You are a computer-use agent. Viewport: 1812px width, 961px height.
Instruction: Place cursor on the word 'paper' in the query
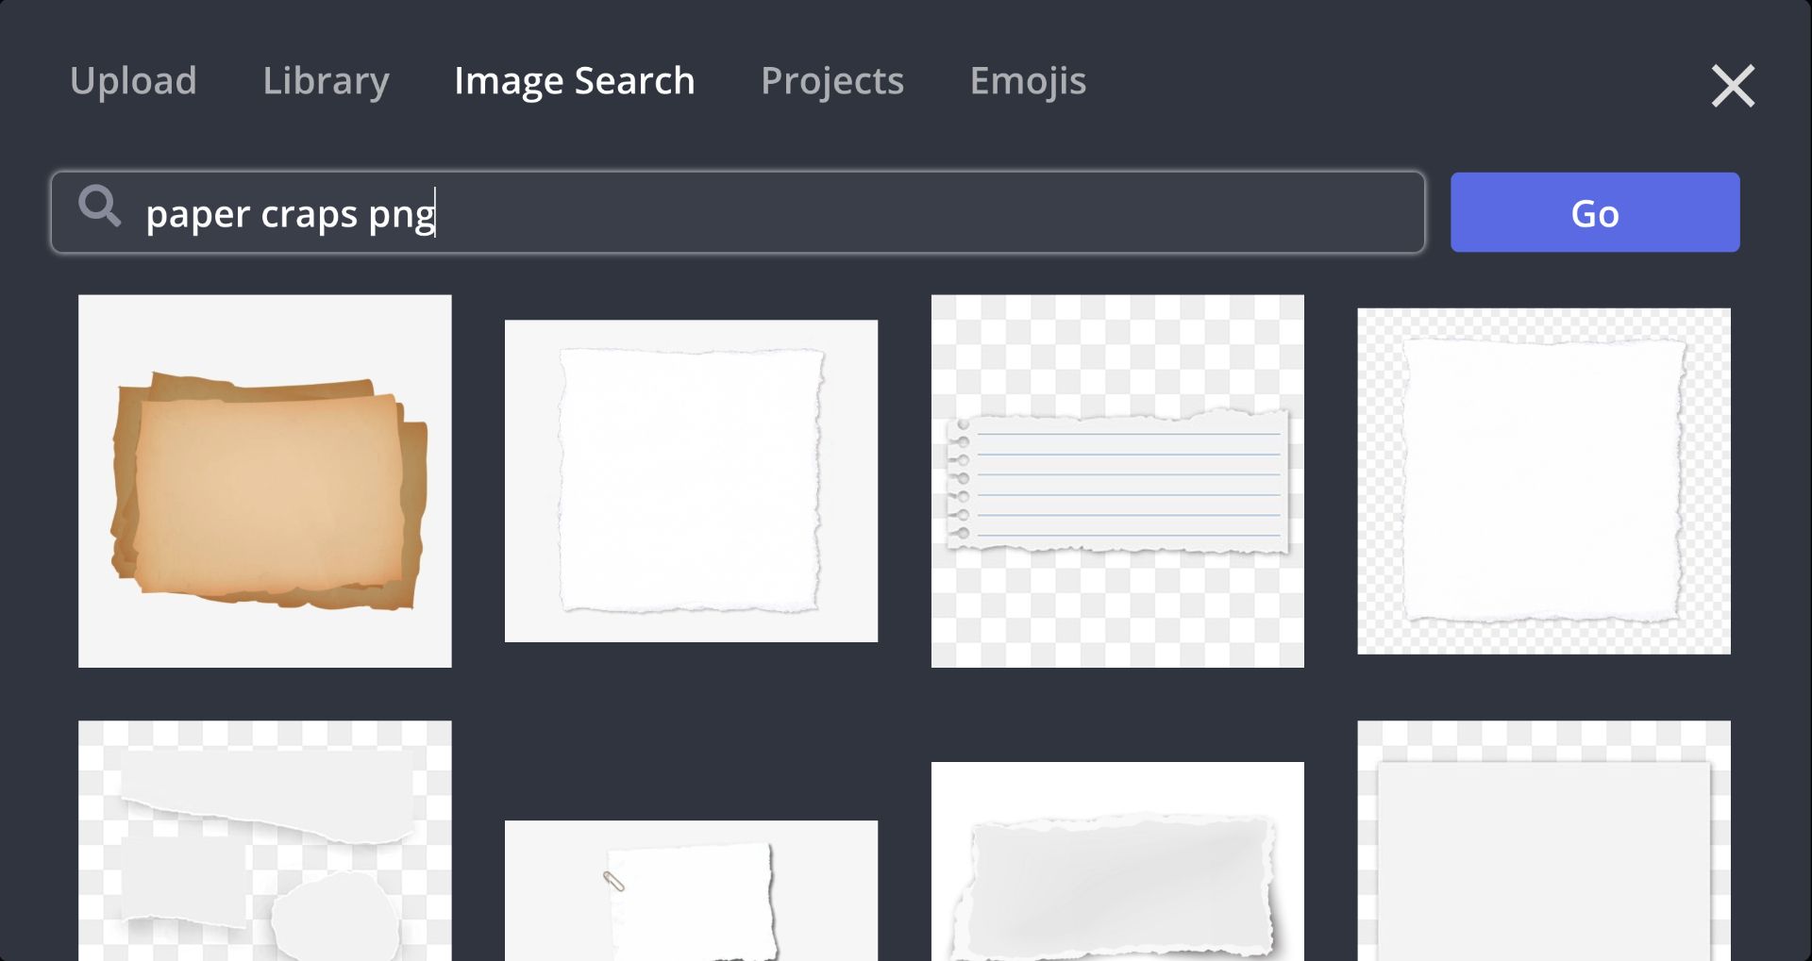tap(197, 215)
